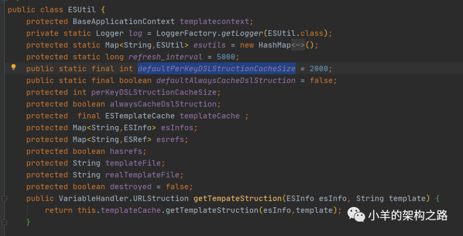Click on BaseApplicationContext type name
463x236 pixels.
(123, 21)
